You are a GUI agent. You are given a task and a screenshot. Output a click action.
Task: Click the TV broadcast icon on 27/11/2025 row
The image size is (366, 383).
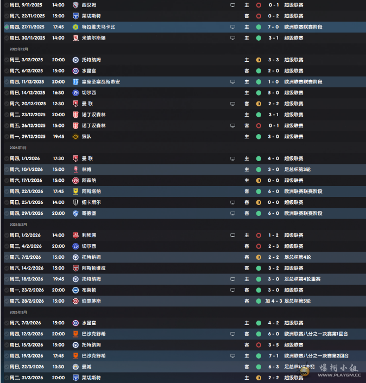(x=233, y=27)
